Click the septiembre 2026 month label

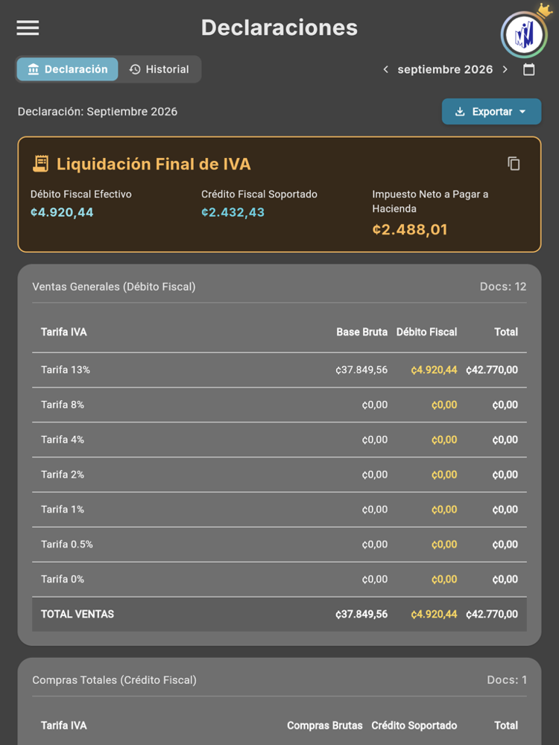(445, 70)
